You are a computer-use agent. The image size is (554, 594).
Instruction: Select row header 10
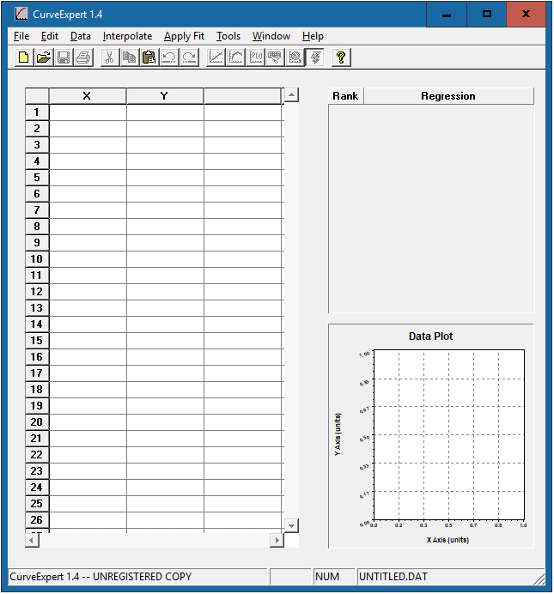click(x=37, y=259)
